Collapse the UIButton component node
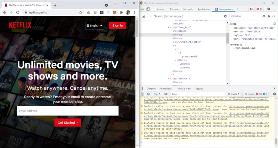Image resolution: width=278 pixels, height=148 pixels. [x=176, y=60]
